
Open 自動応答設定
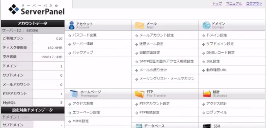pyautogui.click(x=150, y=53)
